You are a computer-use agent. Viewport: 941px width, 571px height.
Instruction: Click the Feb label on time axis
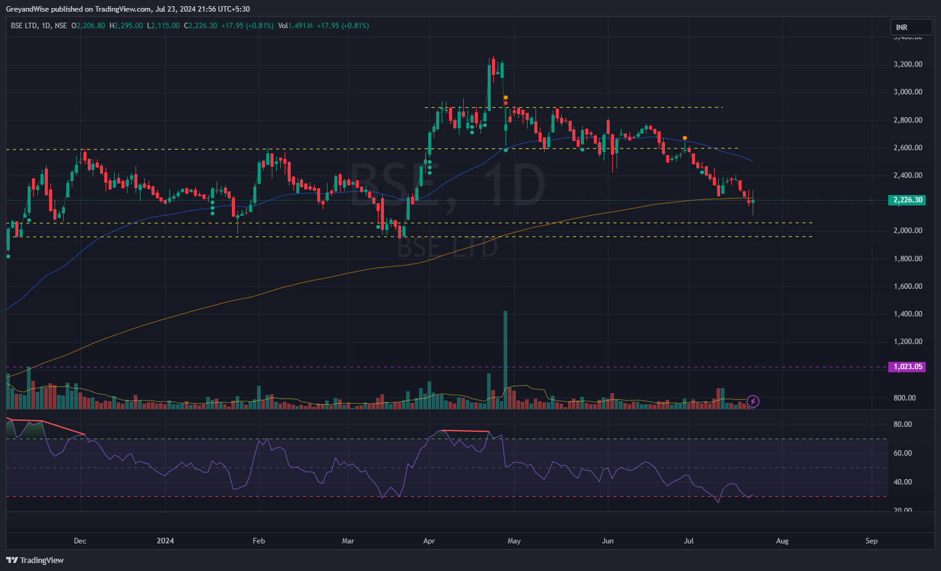click(x=259, y=541)
